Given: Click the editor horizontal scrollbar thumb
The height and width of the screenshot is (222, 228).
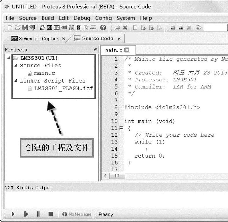Looking at the screenshot, I should point(117,176).
